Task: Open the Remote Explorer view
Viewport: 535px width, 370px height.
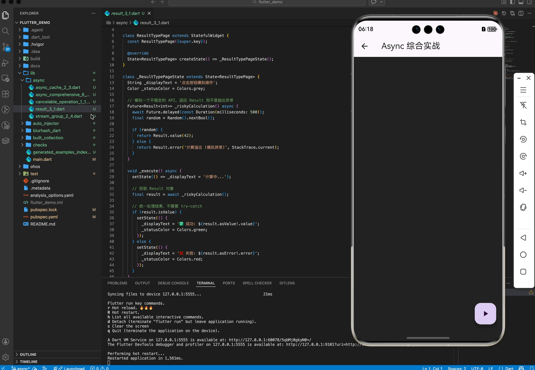Action: tap(6, 78)
